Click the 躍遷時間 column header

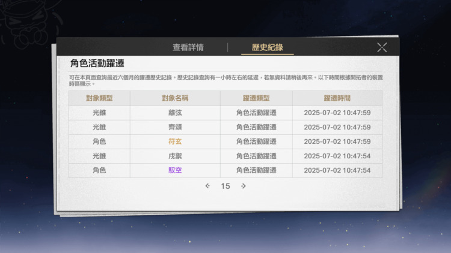(x=337, y=98)
